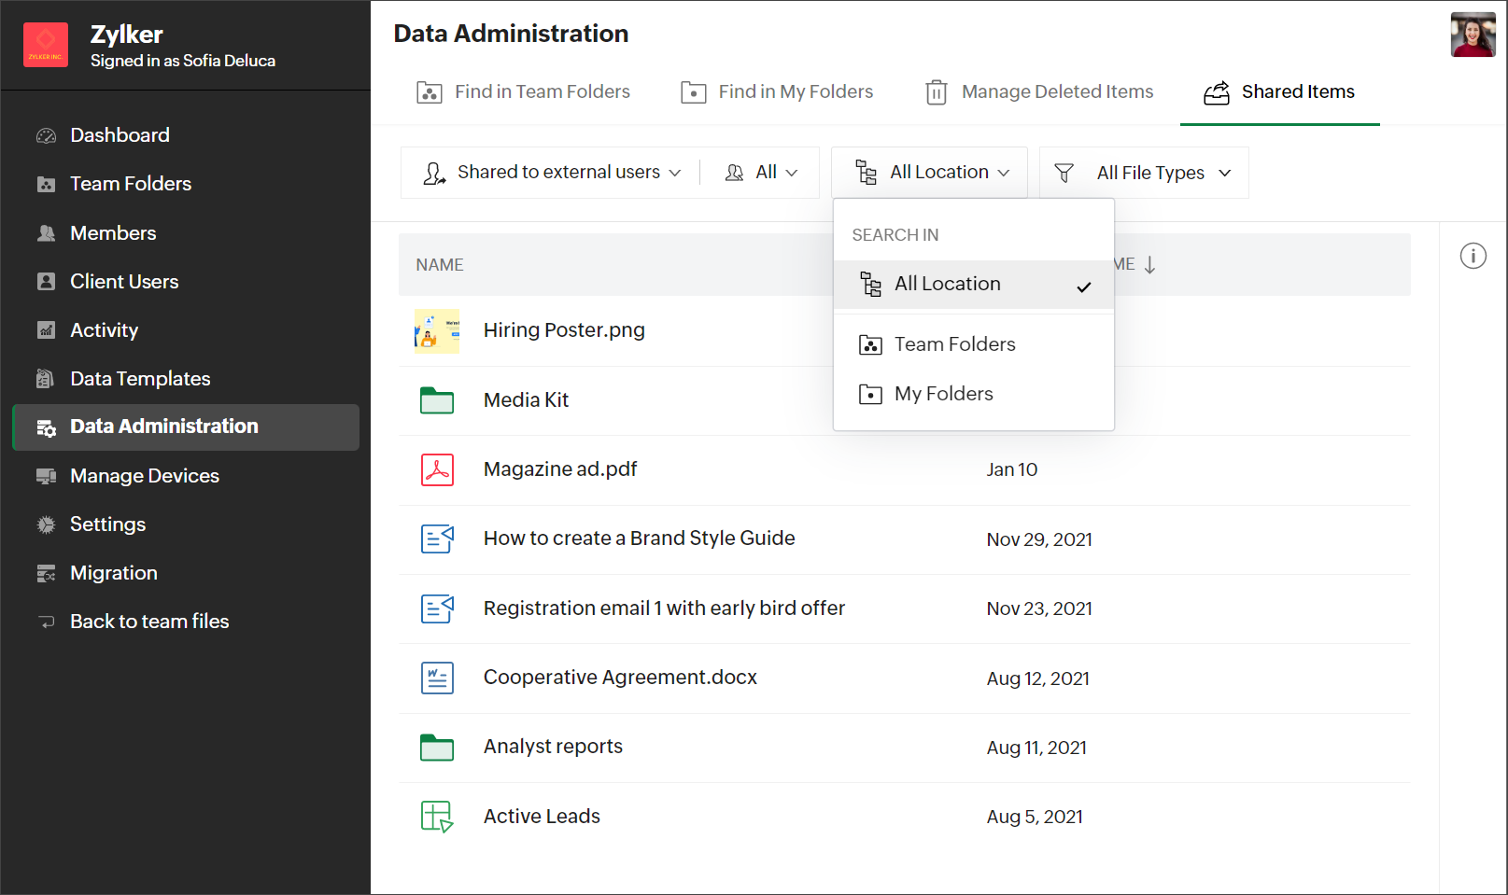Choose My Folders in location list
Image resolution: width=1508 pixels, height=895 pixels.
click(x=943, y=394)
